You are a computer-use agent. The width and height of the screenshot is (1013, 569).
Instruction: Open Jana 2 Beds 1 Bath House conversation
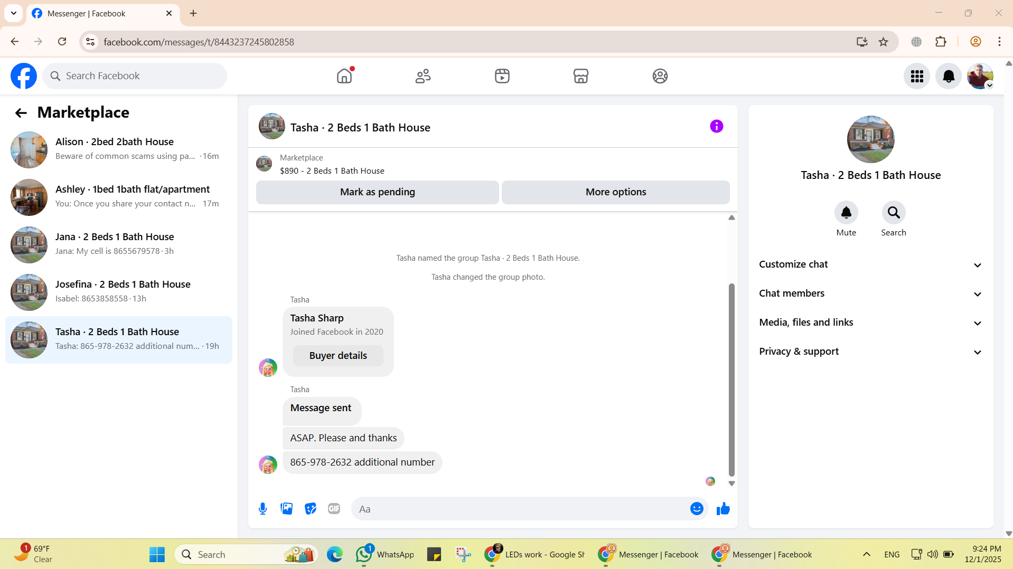119,244
